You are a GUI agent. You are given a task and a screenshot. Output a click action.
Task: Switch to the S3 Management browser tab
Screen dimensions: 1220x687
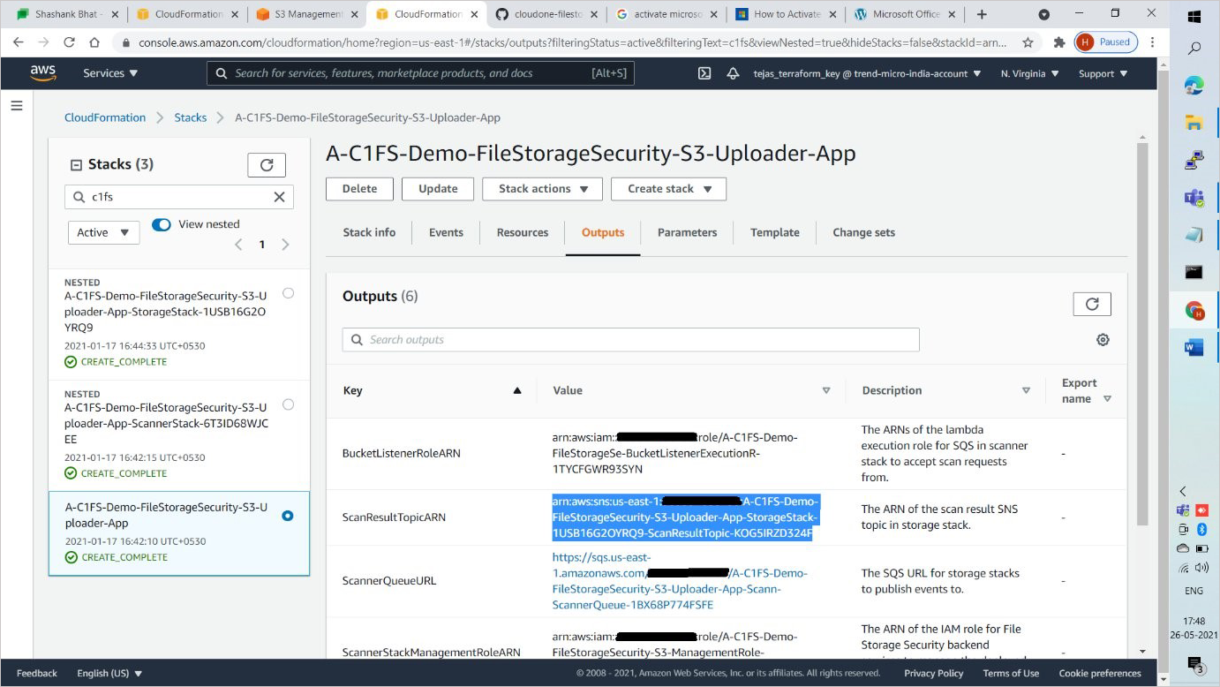[x=306, y=14]
